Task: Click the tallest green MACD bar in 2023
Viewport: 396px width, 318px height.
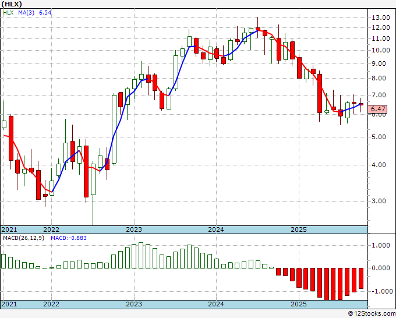Action: pos(141,255)
